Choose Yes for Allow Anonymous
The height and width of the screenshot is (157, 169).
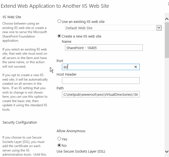[x=59, y=139]
